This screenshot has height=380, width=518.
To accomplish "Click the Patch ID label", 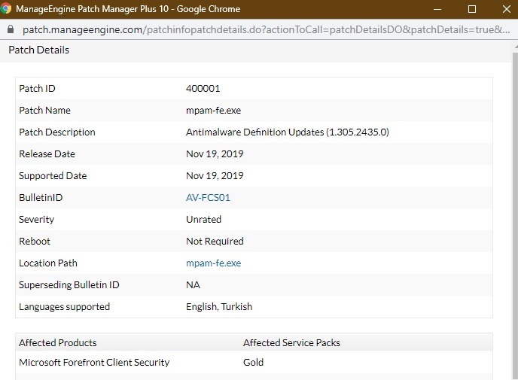I will click(37, 89).
